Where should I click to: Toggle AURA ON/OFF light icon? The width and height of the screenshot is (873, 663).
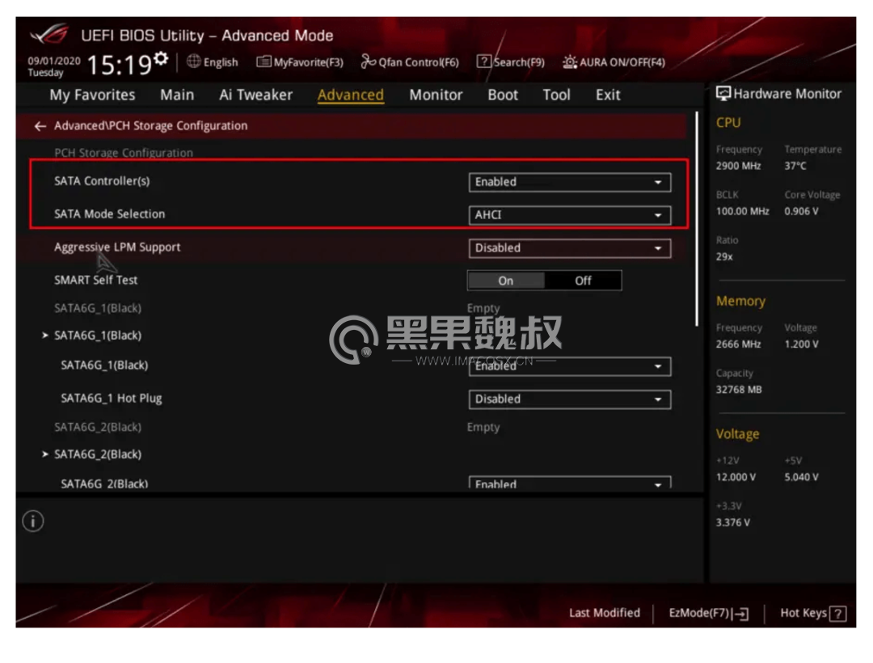point(569,61)
